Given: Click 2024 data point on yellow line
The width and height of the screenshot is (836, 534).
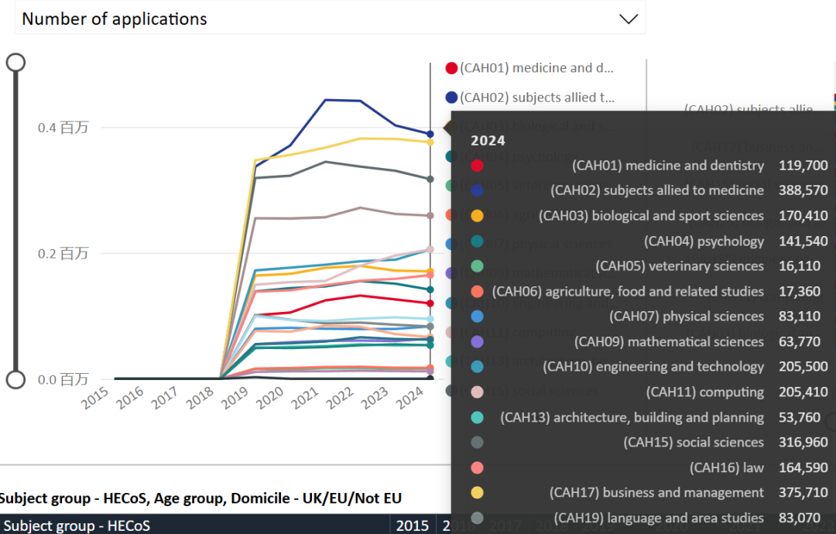Looking at the screenshot, I should [430, 142].
